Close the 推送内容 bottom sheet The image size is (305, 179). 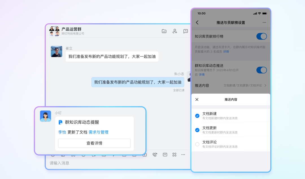coord(197,99)
